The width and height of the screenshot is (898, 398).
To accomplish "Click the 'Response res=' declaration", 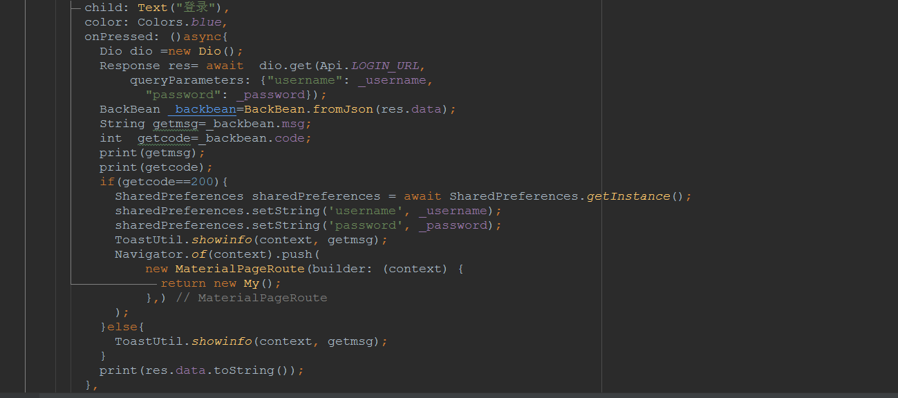I will 150,66.
